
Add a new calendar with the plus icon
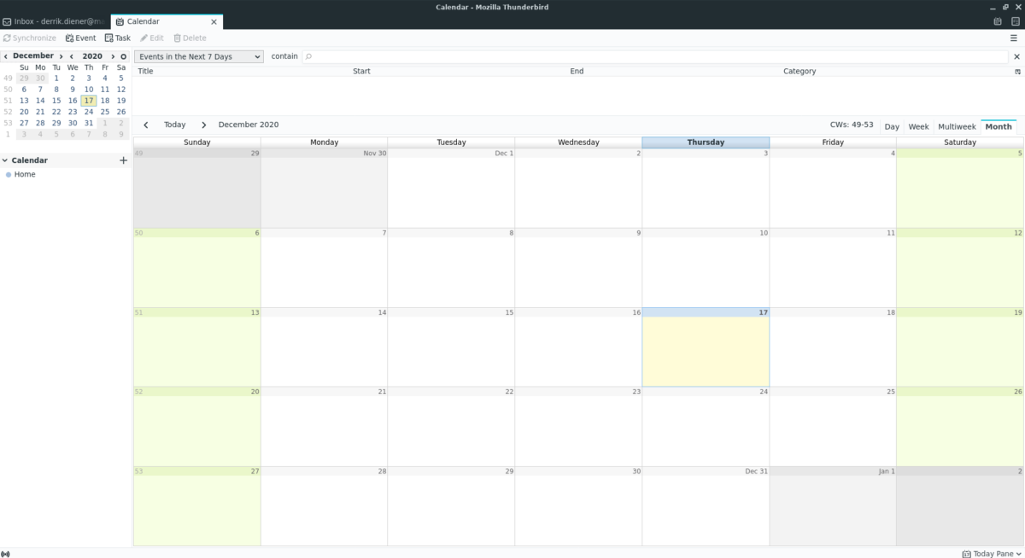(123, 160)
